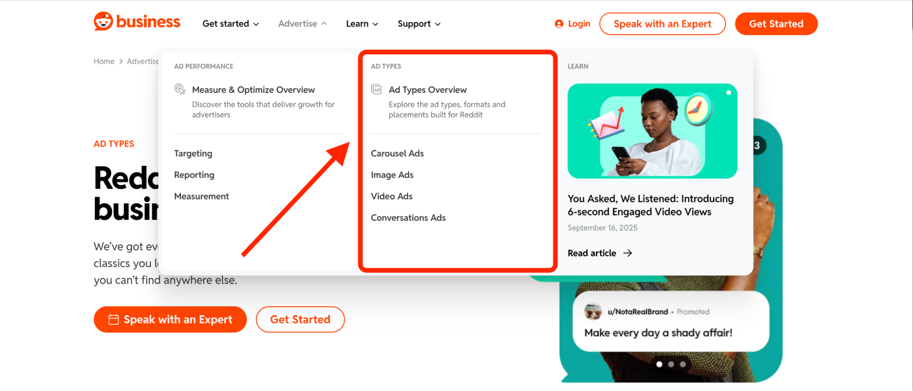Screen dimensions: 913x391
Task: Click the Reddit business logo
Action: coord(137,21)
